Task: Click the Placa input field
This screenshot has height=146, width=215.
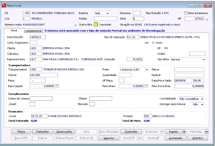Action: (38, 80)
